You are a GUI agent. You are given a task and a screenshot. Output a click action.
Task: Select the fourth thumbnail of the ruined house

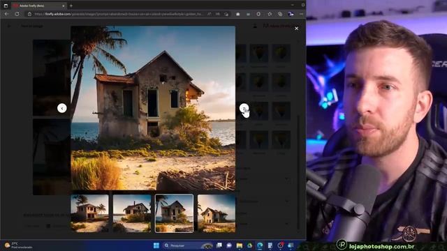tap(217, 213)
